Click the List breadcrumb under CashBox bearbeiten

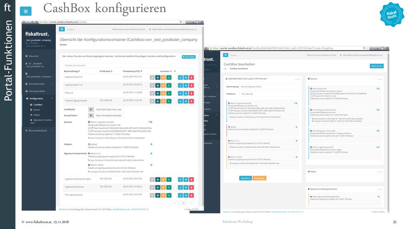[x=225, y=68]
